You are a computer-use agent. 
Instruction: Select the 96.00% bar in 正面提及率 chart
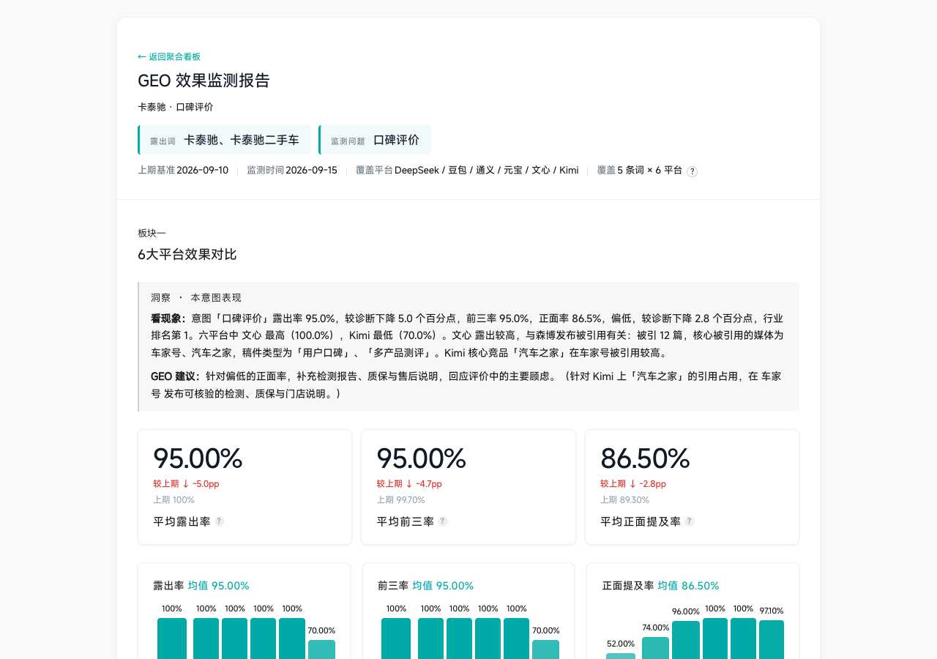[x=686, y=640]
